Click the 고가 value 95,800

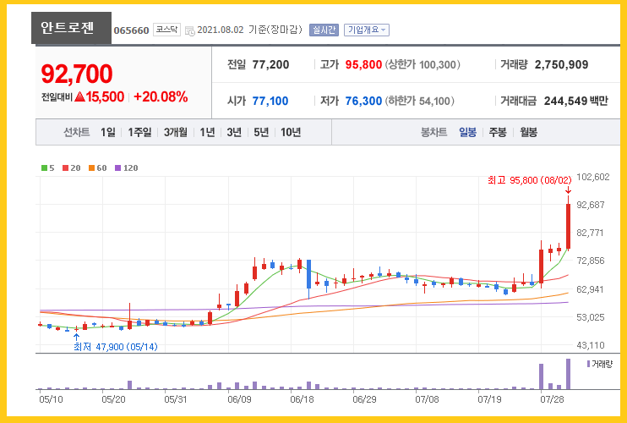point(363,64)
